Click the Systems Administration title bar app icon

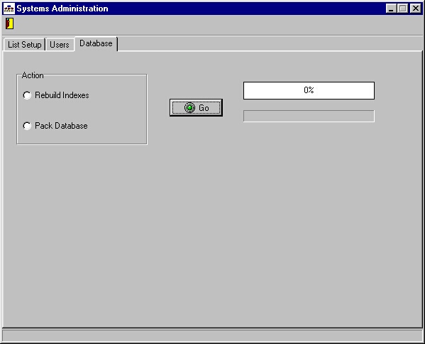[9, 9]
